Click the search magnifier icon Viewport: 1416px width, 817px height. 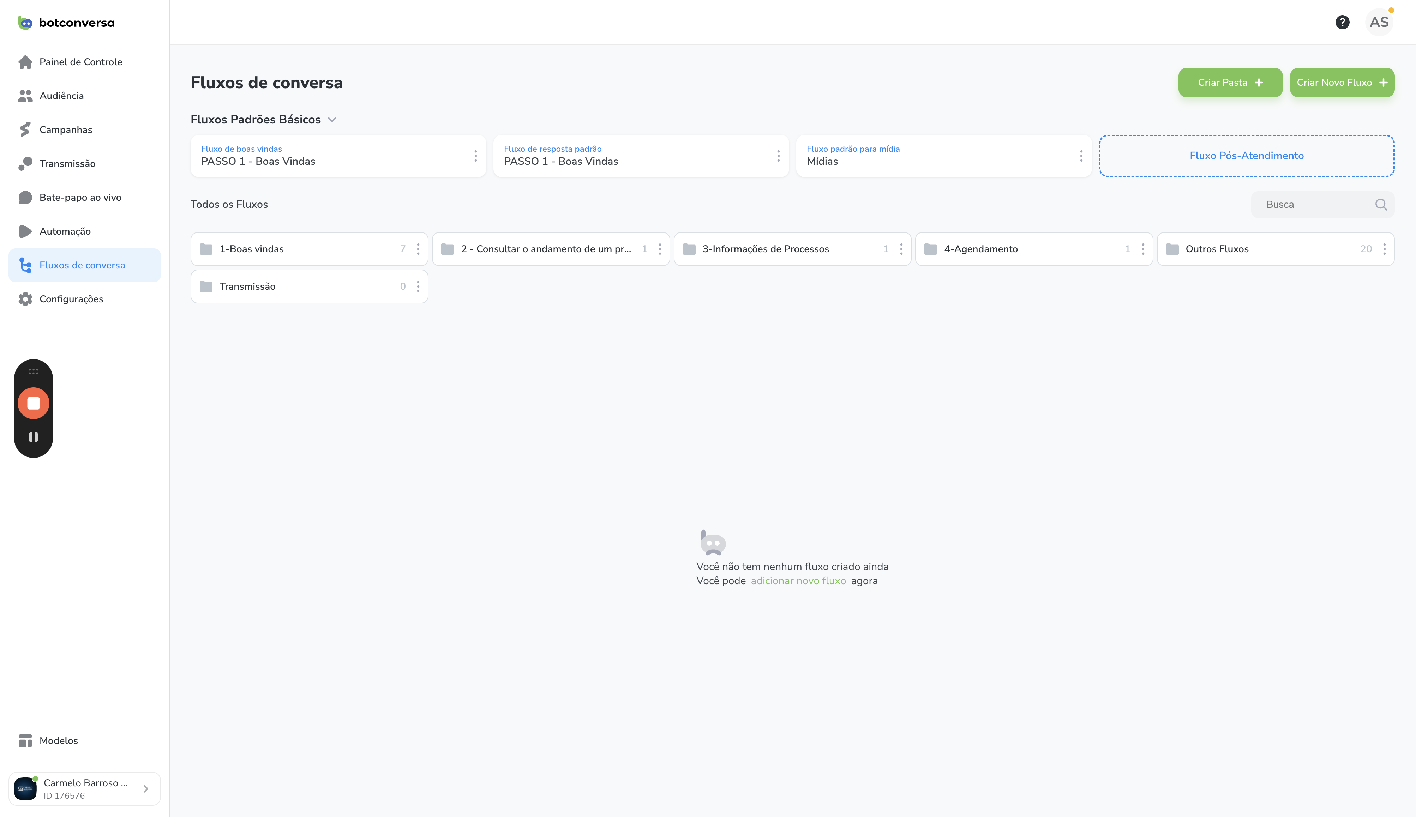point(1381,205)
